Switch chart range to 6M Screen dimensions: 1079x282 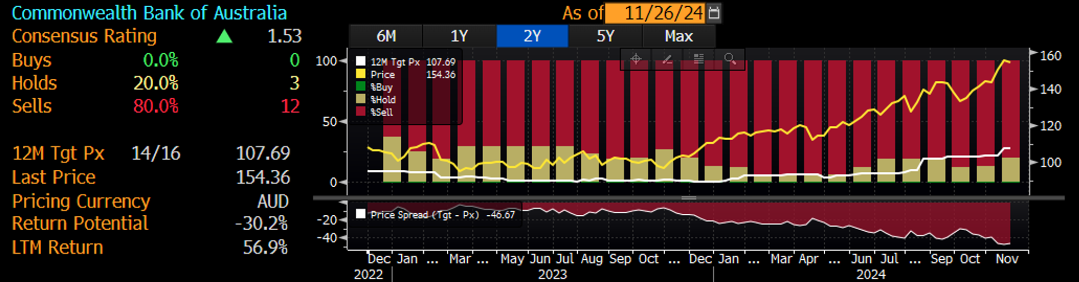click(x=386, y=36)
